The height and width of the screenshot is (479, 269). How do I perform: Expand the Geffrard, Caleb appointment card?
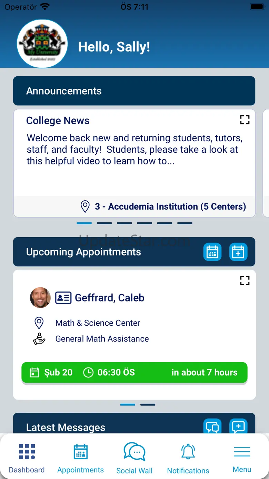245,280
